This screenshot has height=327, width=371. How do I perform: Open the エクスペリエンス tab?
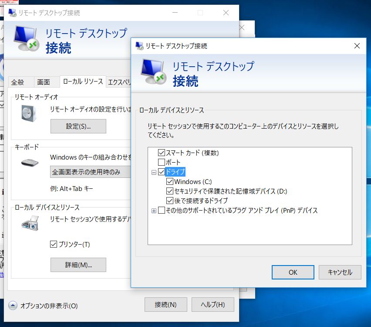(x=119, y=82)
